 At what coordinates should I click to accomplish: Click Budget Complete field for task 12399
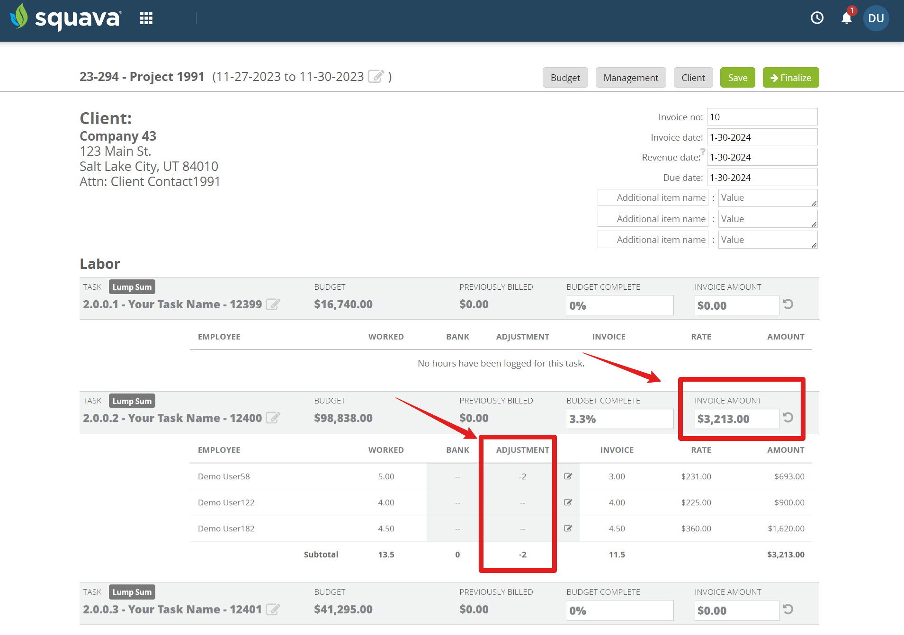click(x=620, y=305)
